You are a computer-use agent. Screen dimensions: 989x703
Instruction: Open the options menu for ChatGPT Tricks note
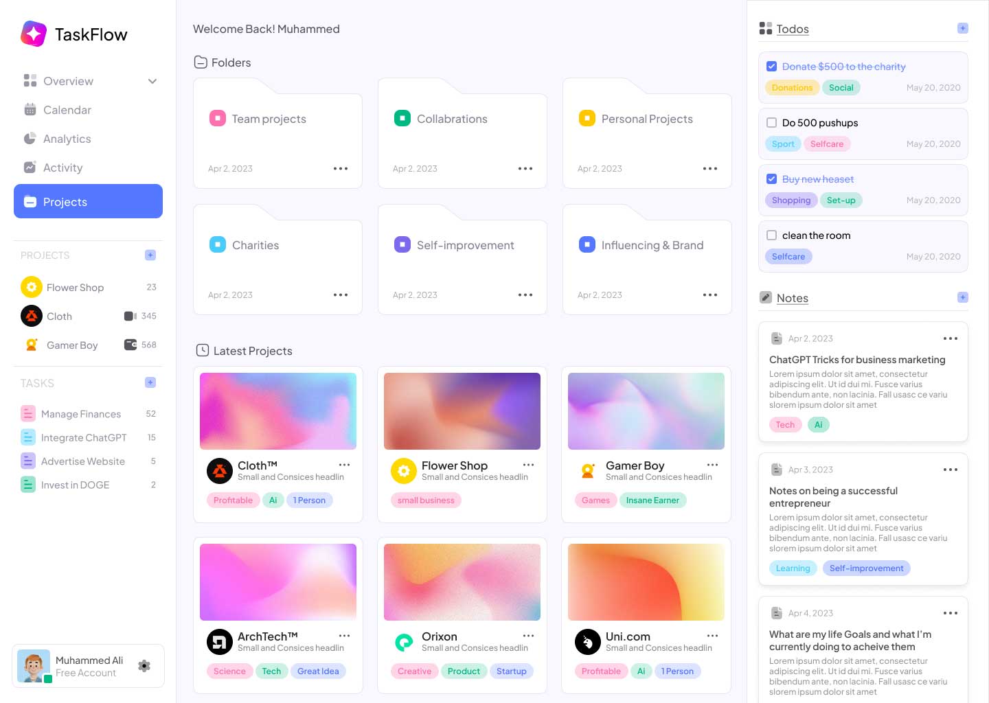point(951,338)
